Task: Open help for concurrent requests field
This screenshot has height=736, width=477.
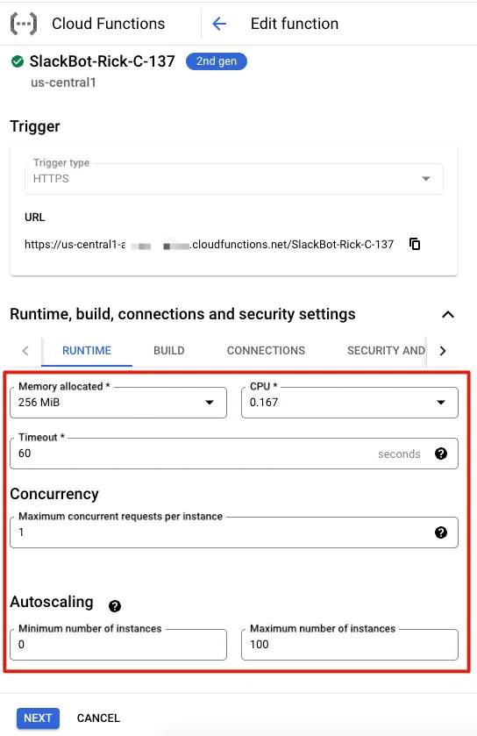Action: [441, 532]
